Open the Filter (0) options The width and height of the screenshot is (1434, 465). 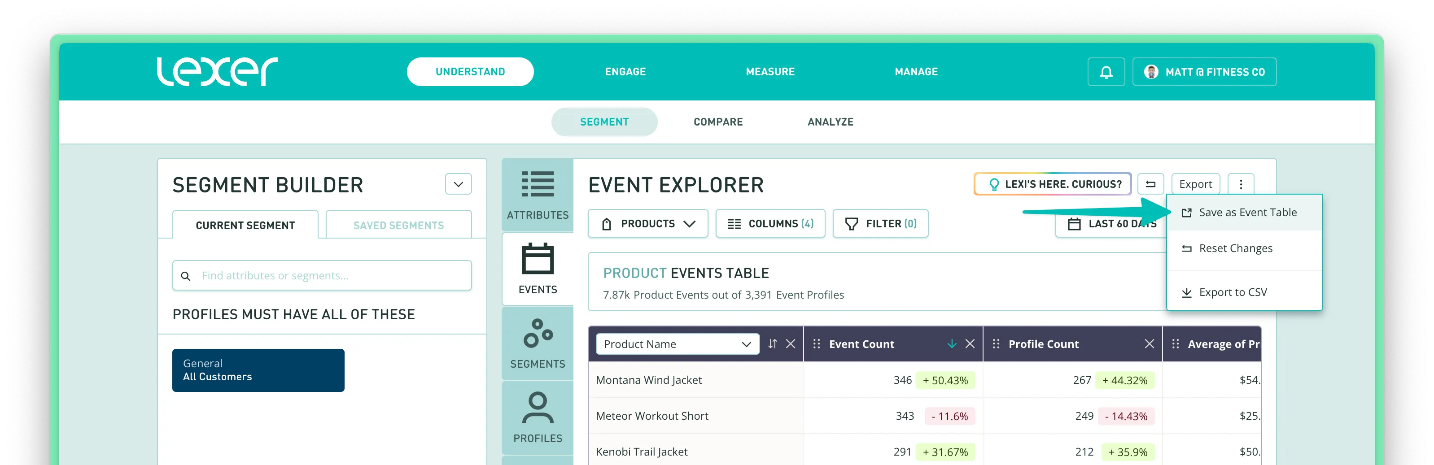coord(880,224)
